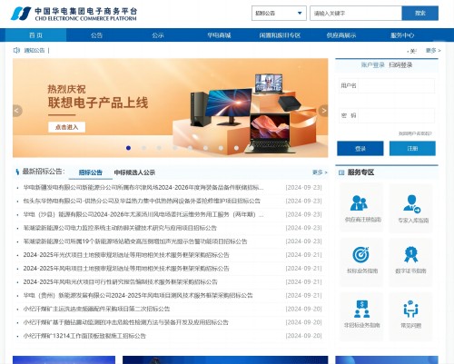Click 更多 link in latest announcements header

320,172
